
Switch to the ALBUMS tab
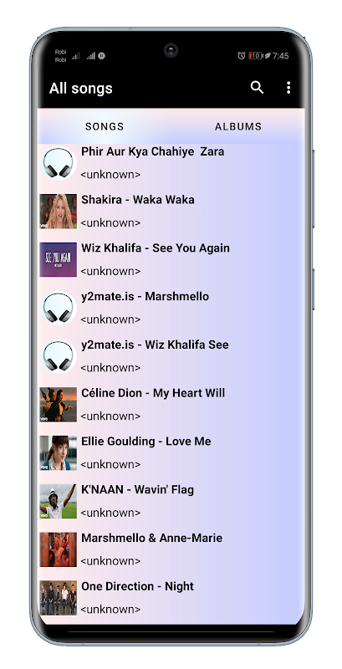click(x=238, y=126)
